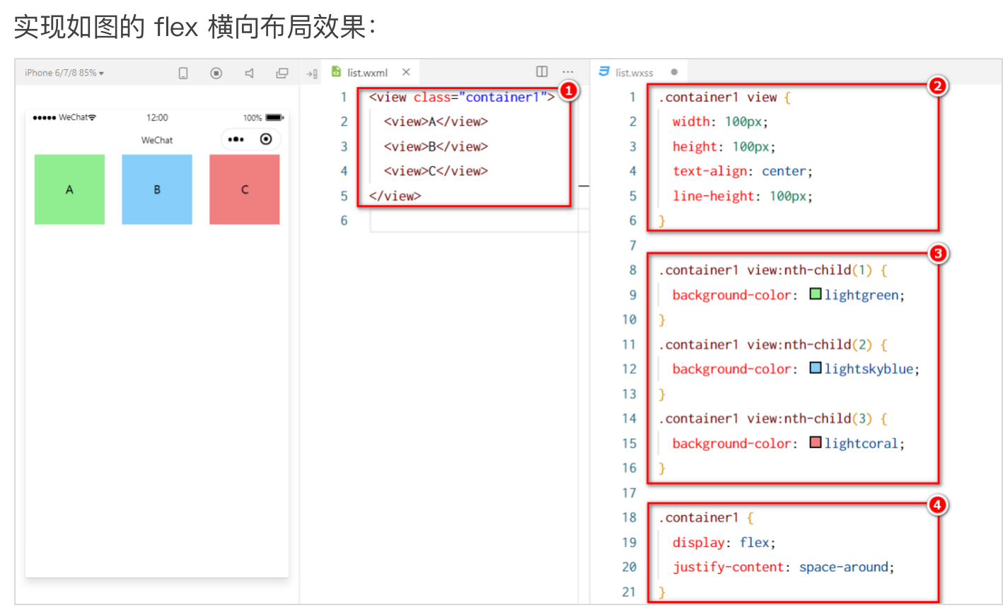The image size is (1003, 608).
Task: Click the lightskyblue color swatch
Action: tap(816, 368)
